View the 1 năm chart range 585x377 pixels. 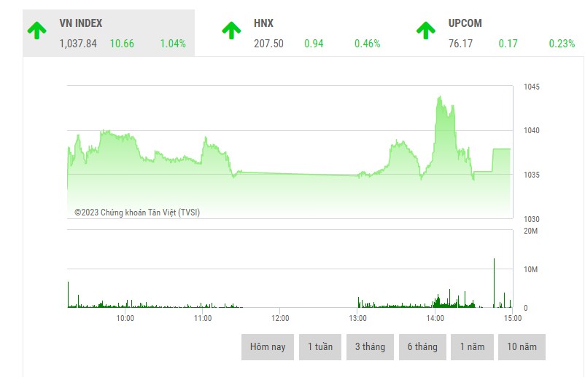pyautogui.click(x=472, y=347)
